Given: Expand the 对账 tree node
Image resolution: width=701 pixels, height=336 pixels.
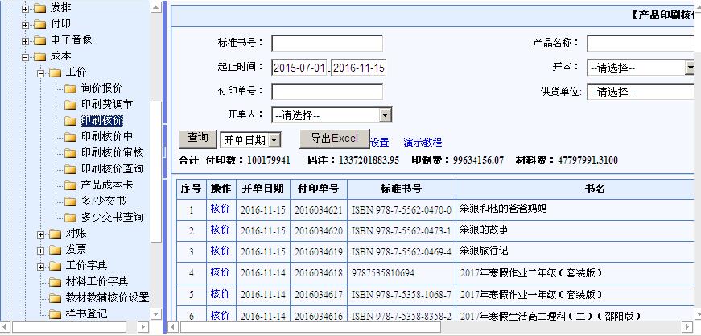Looking at the screenshot, I should [41, 234].
